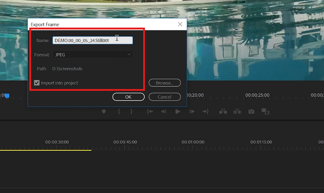Click the D:\Screenshots path text

[x=67, y=69]
